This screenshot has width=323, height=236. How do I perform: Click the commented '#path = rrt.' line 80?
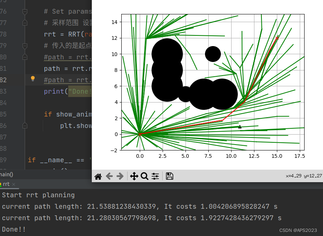point(68,57)
